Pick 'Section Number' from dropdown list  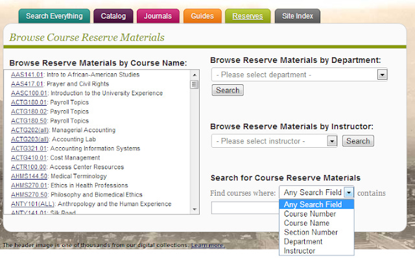click(316, 232)
